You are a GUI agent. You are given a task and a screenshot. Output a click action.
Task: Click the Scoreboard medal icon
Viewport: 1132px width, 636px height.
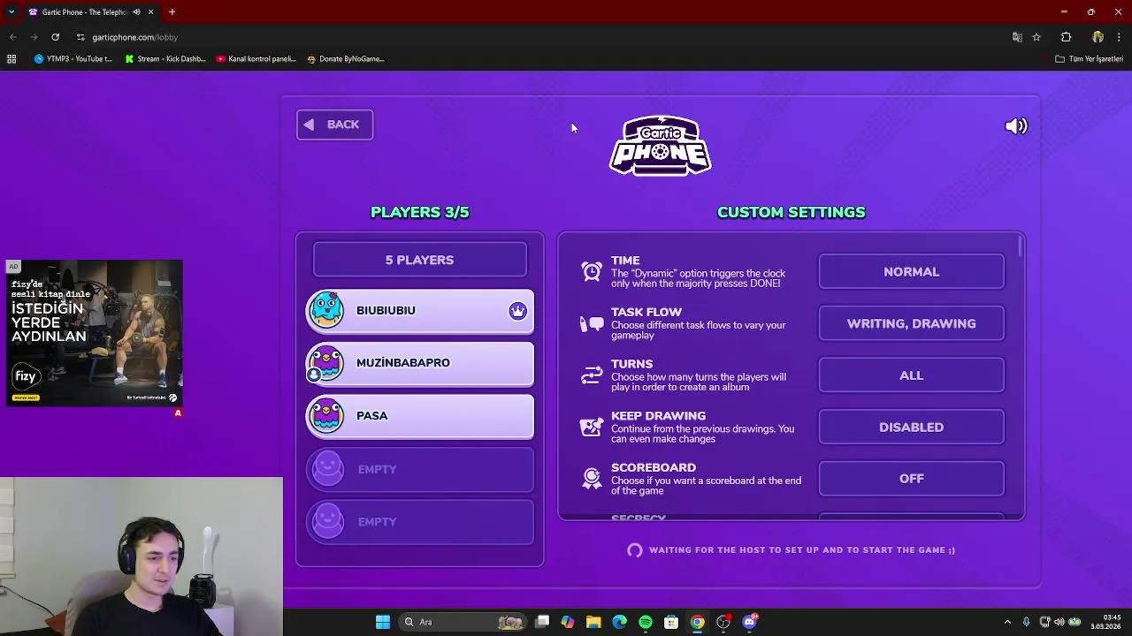click(592, 479)
